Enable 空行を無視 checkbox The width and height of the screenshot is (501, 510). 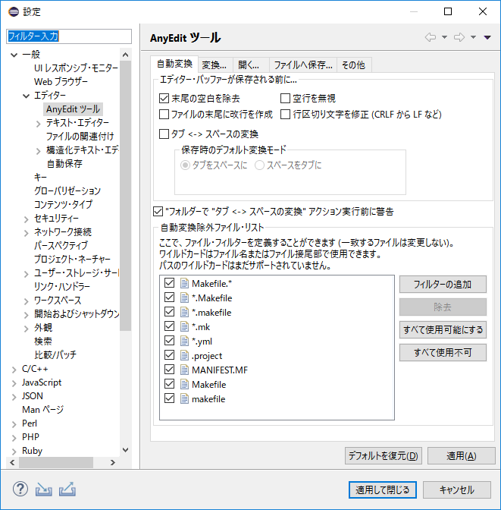[285, 98]
